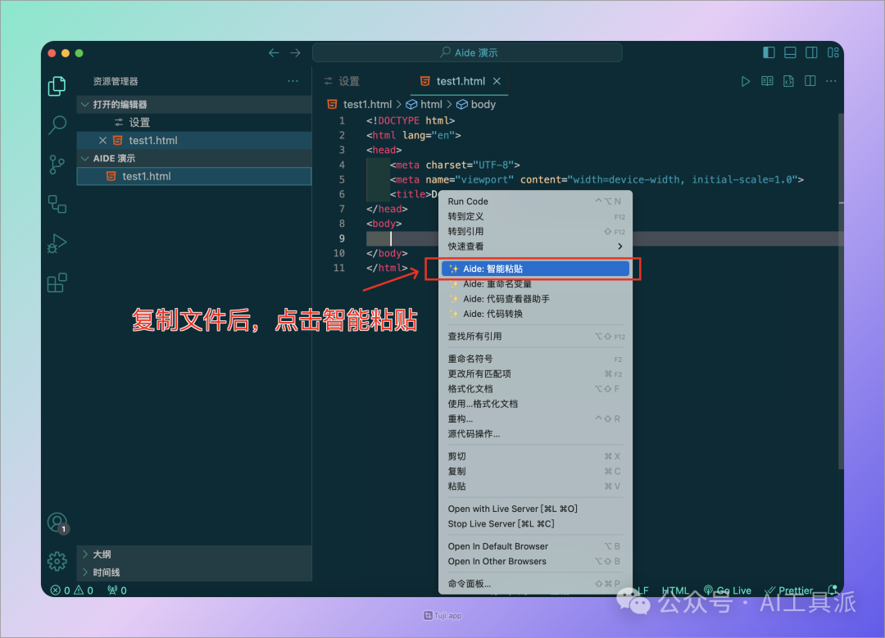Select 源代码操作... menu entry
This screenshot has height=638, width=885.
click(x=535, y=434)
